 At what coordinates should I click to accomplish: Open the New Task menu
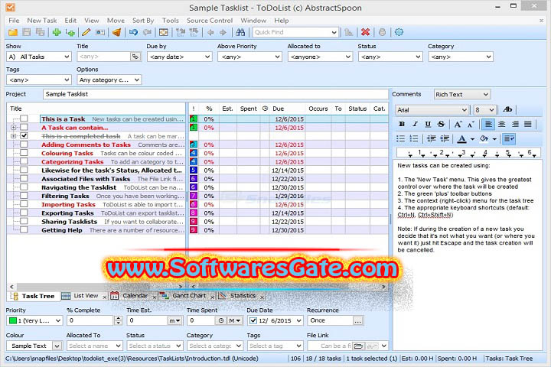(x=42, y=21)
